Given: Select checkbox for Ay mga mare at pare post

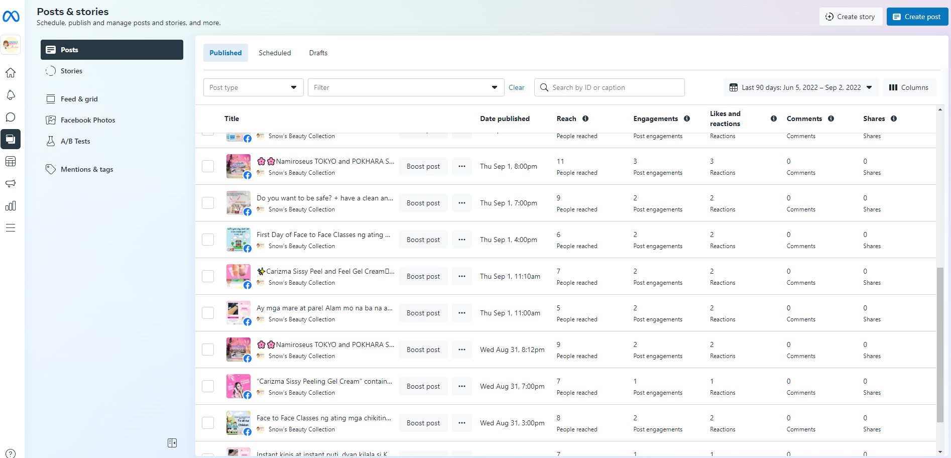Looking at the screenshot, I should point(208,313).
